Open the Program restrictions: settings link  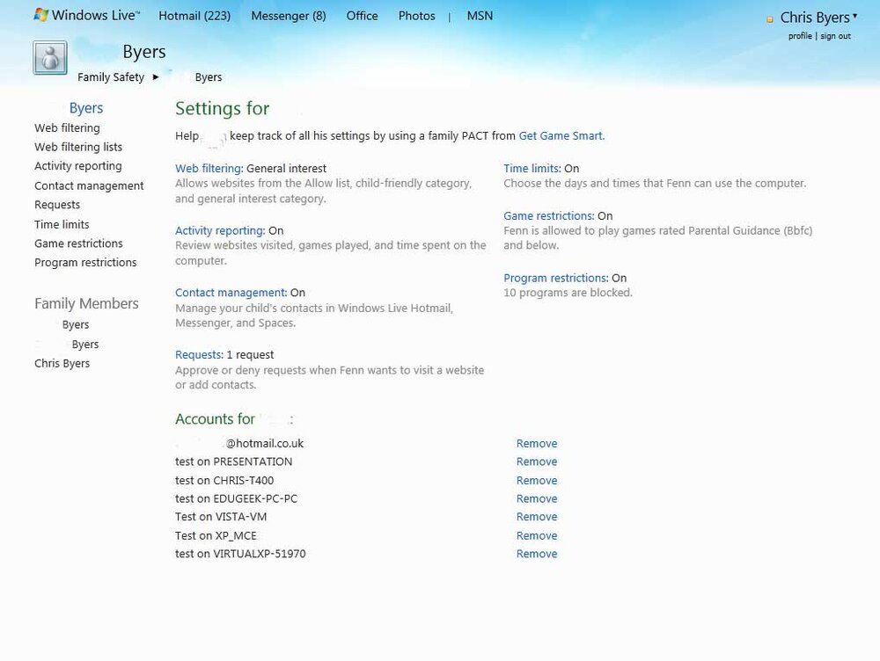pos(555,278)
